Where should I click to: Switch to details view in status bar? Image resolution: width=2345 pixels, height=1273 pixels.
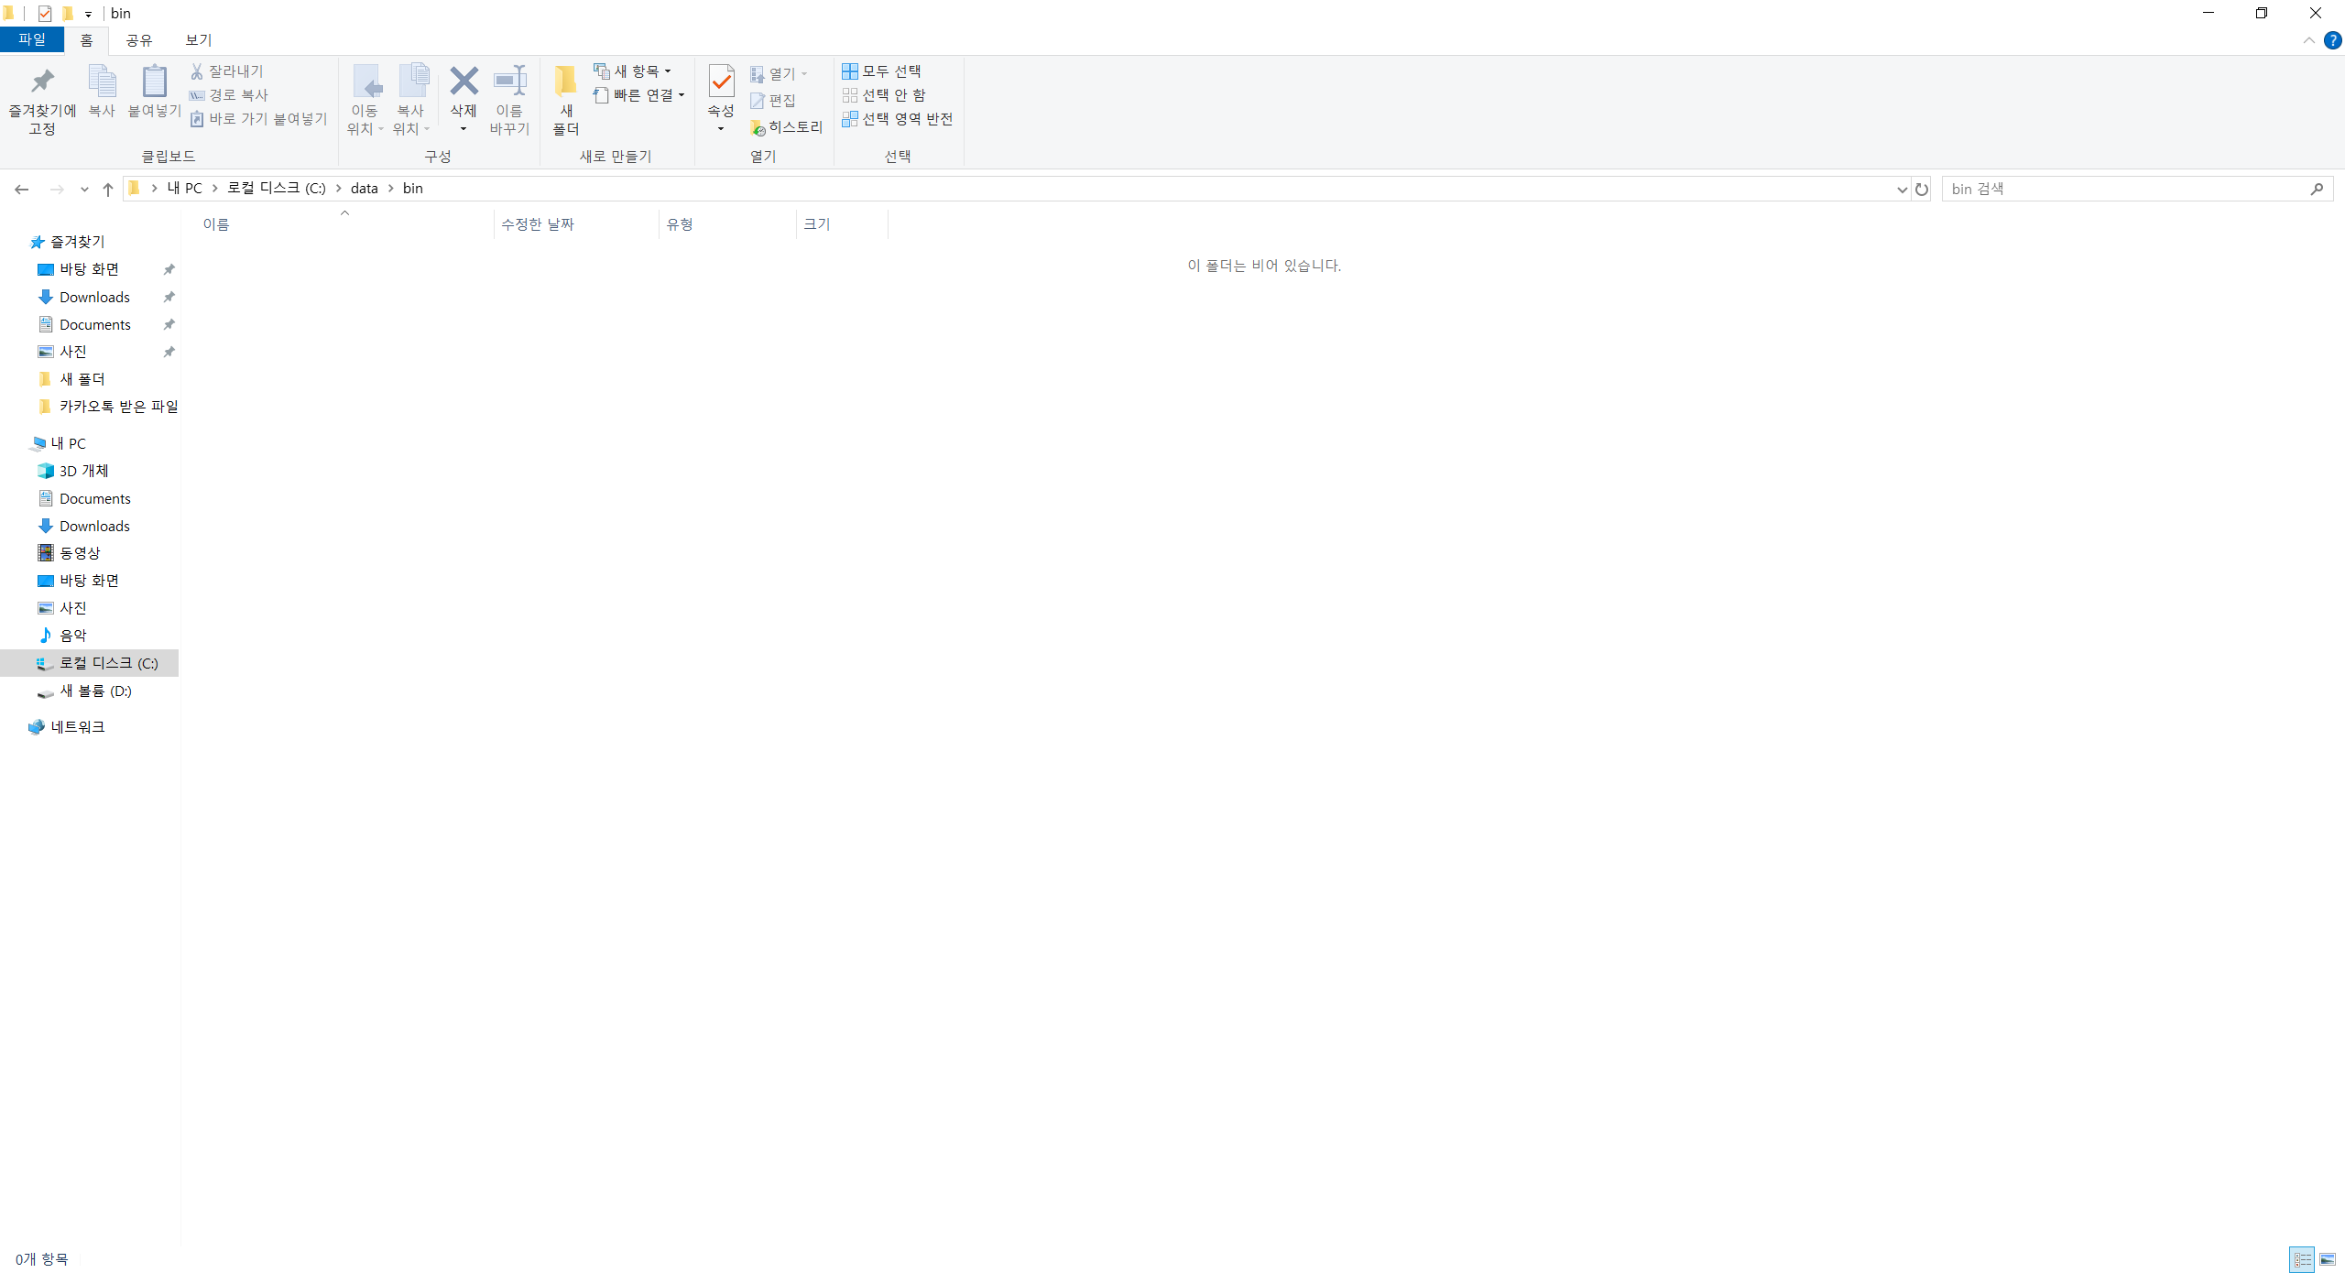2302,1259
